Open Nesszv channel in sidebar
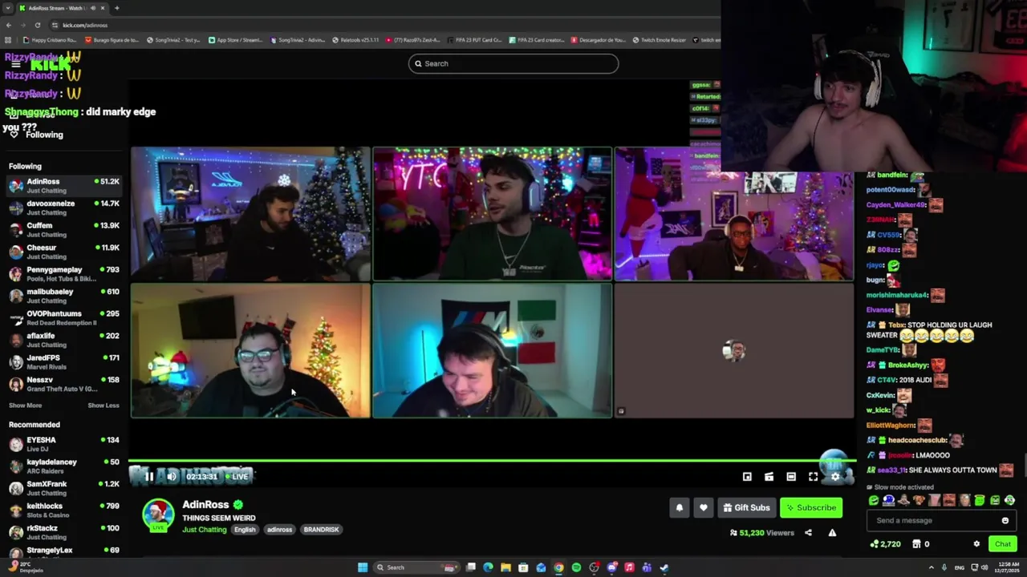Image resolution: width=1027 pixels, height=577 pixels. 64,384
